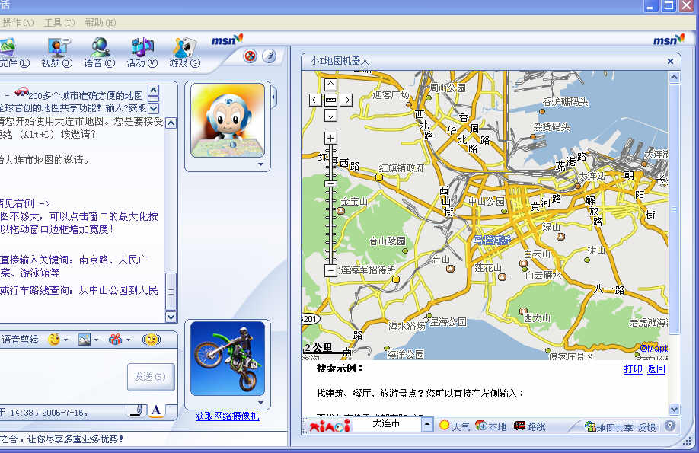Click the 打印 print link
The image size is (699, 453).
pos(633,369)
